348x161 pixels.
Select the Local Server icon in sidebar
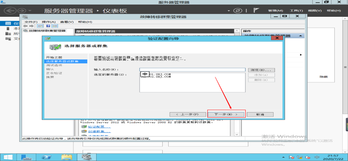tap(8, 29)
